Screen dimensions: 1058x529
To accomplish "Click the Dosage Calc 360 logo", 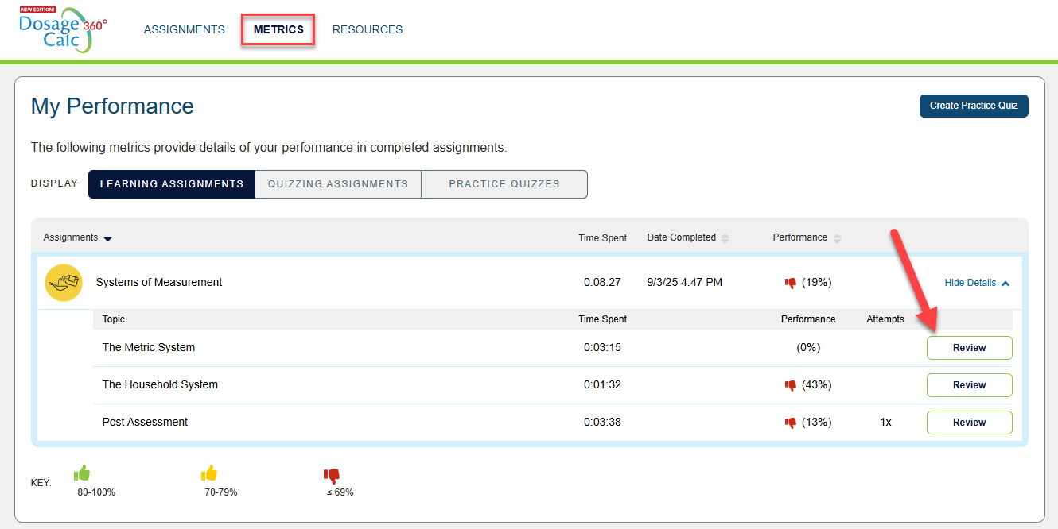I will (62, 30).
